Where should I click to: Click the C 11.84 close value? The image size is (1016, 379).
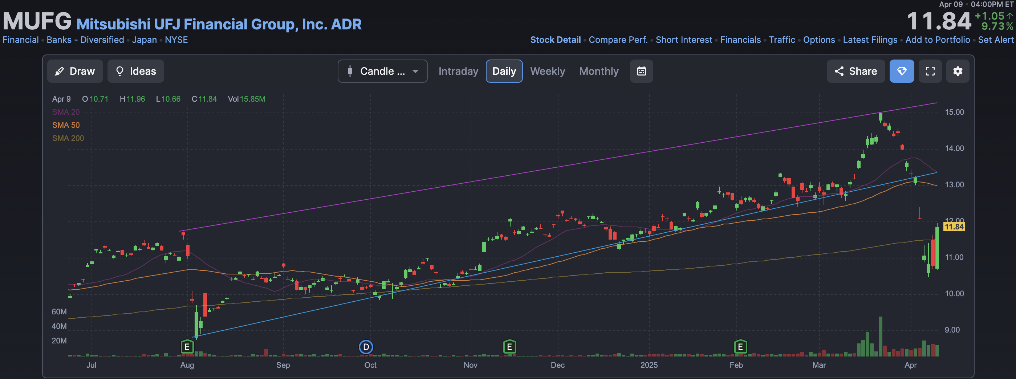(204, 99)
